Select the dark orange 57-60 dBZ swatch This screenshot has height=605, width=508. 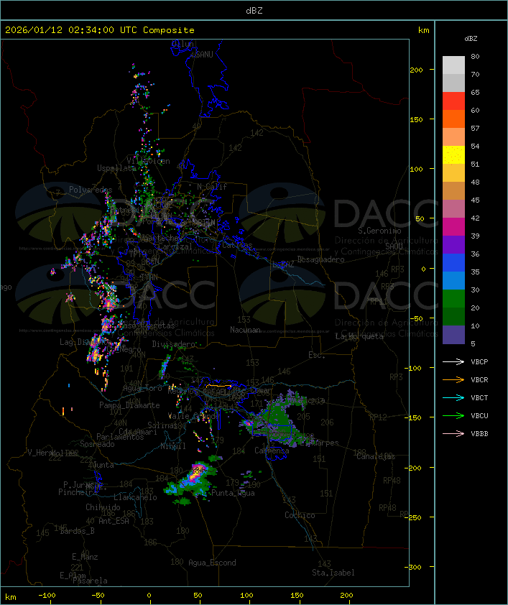pos(453,119)
